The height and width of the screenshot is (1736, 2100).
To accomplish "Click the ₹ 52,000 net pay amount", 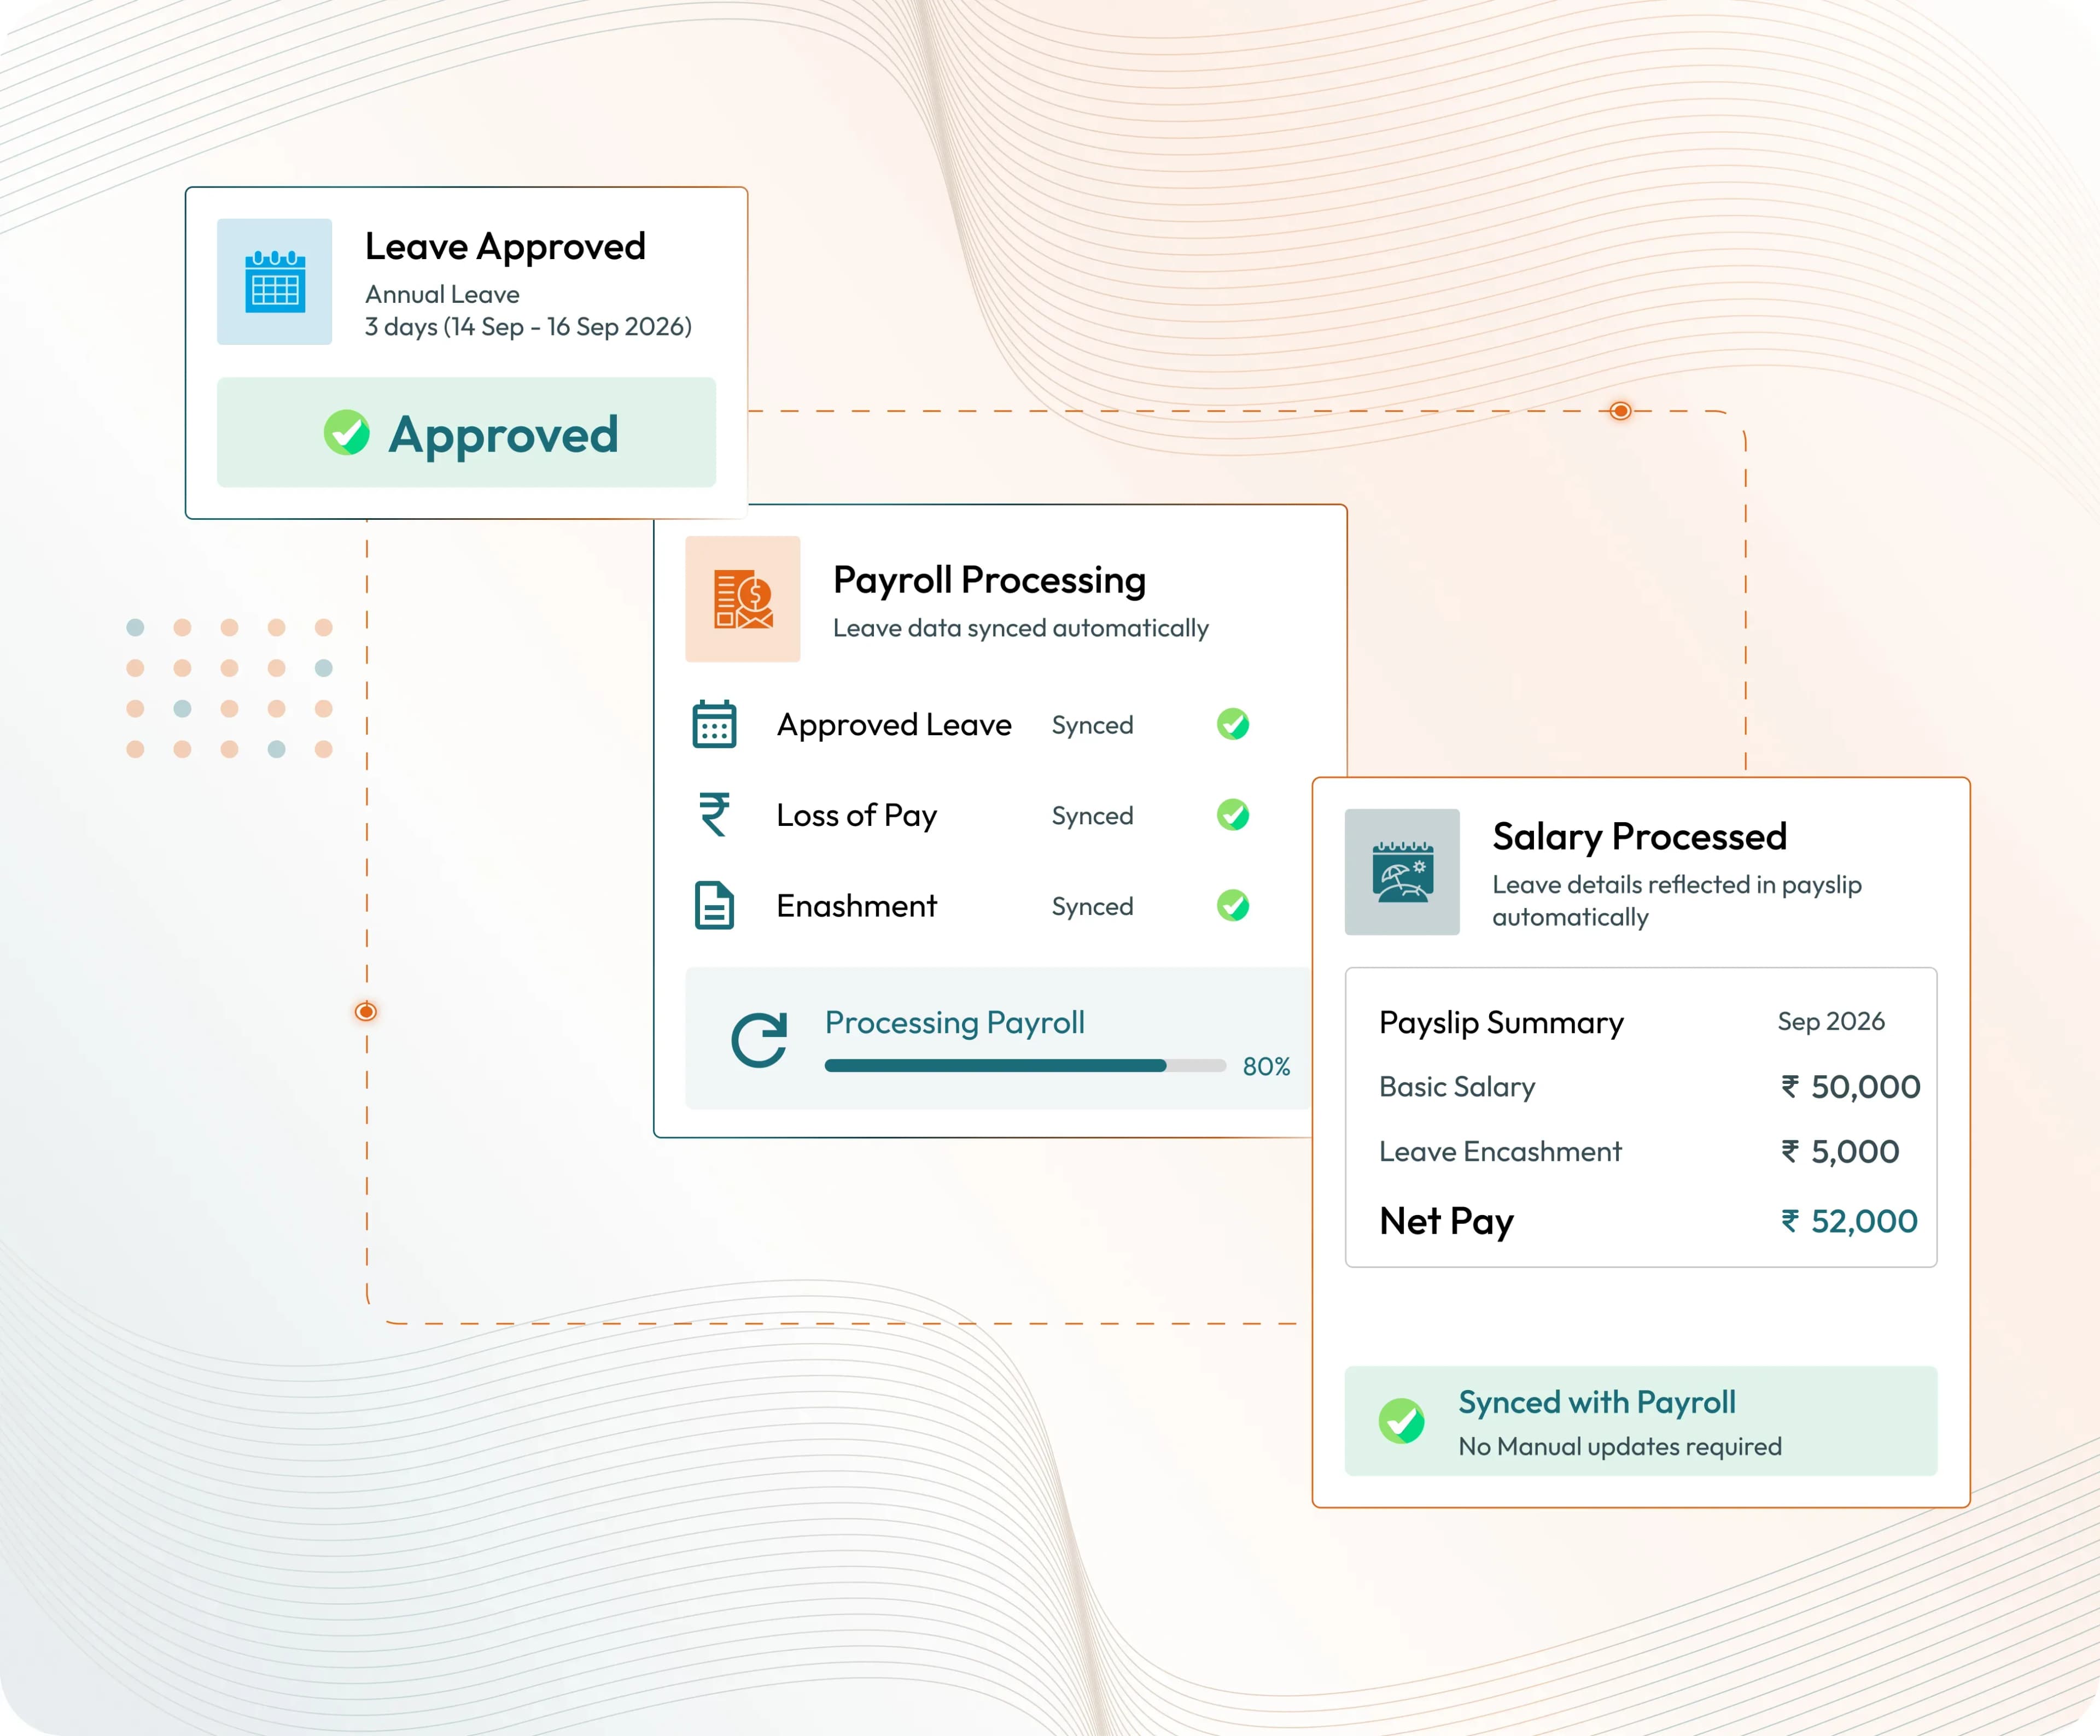I will pos(1849,1221).
